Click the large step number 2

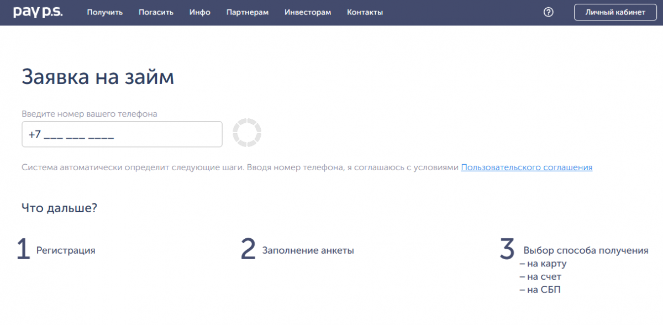(x=248, y=250)
